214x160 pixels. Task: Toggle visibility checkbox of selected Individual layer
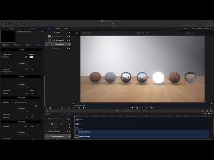(46, 44)
